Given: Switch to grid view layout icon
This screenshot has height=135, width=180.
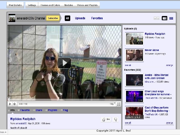Looking at the screenshot, I should coord(171,18).
